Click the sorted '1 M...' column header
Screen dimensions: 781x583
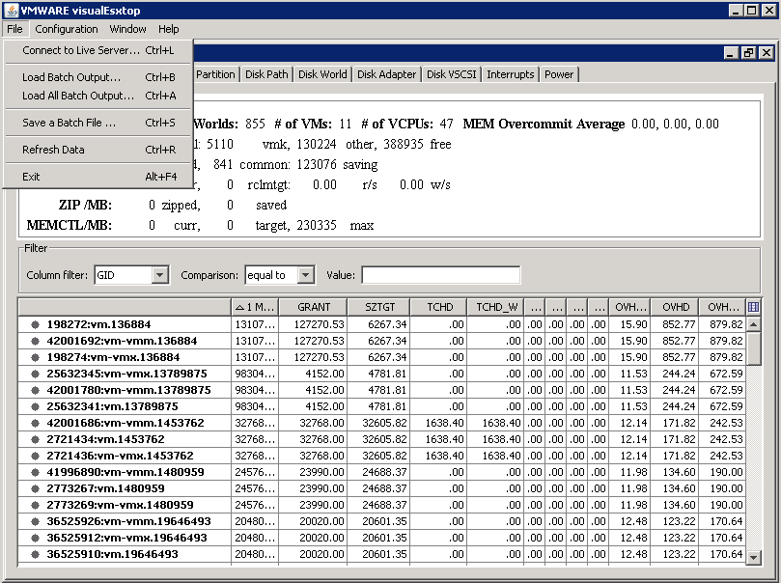(x=255, y=307)
